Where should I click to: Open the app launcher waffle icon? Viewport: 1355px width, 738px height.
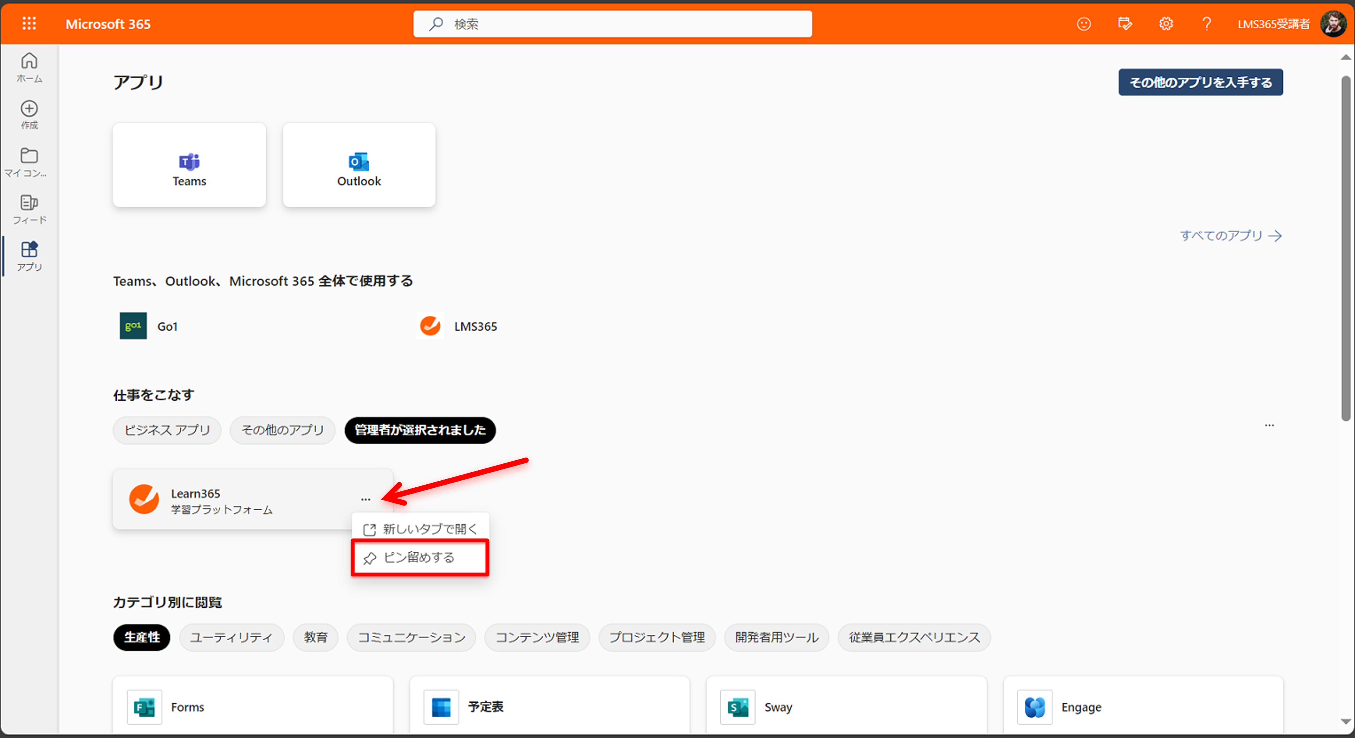coord(29,23)
